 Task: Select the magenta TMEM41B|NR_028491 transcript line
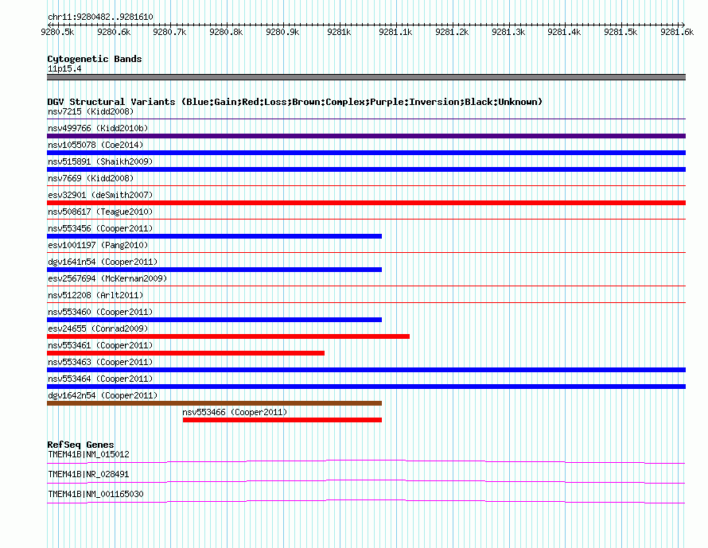click(x=366, y=482)
